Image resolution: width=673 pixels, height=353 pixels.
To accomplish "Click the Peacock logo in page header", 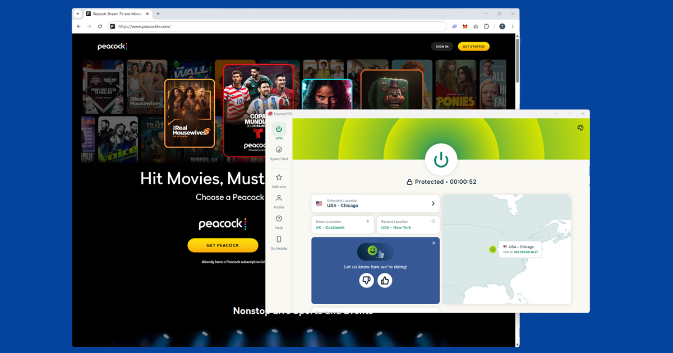I will [x=113, y=47].
